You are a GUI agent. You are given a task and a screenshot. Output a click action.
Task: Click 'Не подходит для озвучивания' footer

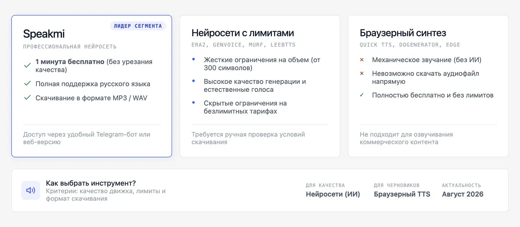click(x=406, y=138)
